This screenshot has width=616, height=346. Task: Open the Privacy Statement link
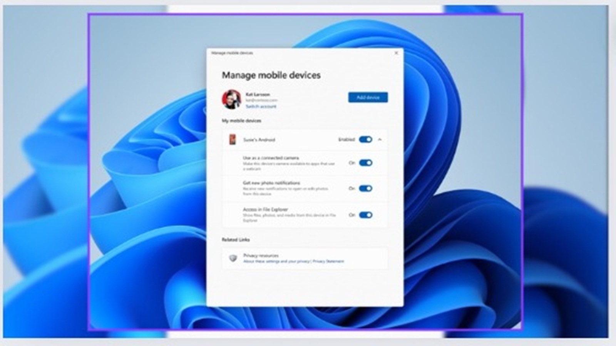[328, 261]
